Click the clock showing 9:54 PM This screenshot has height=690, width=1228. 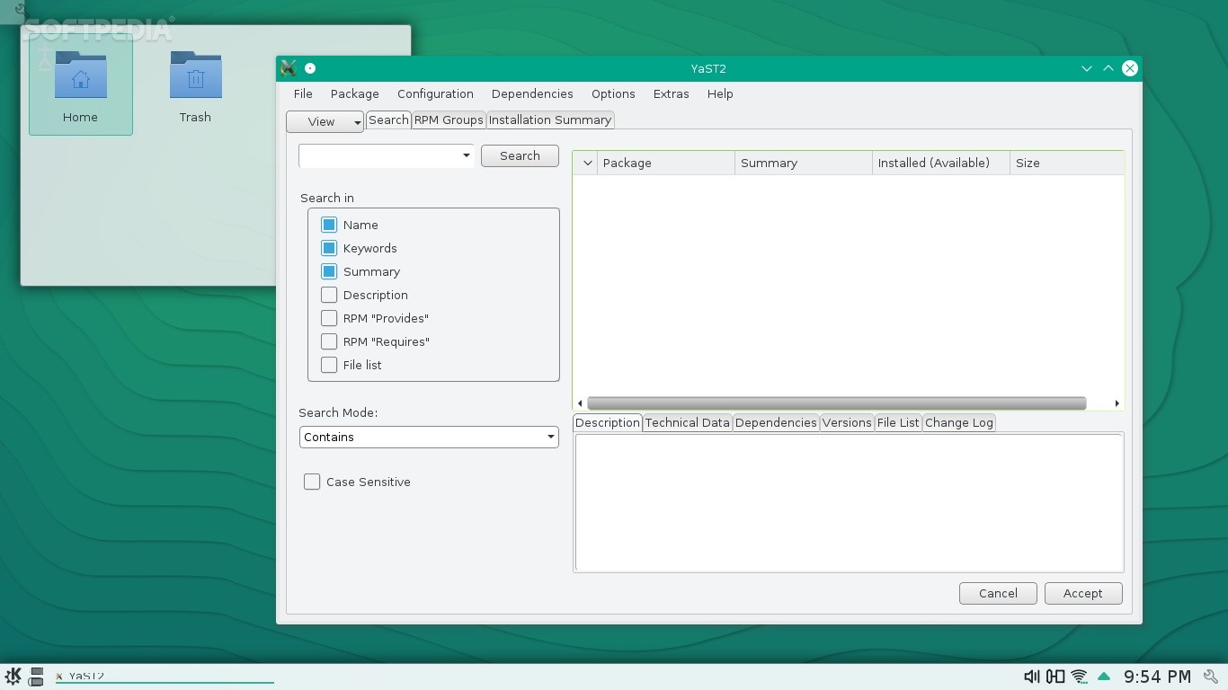[x=1157, y=677]
